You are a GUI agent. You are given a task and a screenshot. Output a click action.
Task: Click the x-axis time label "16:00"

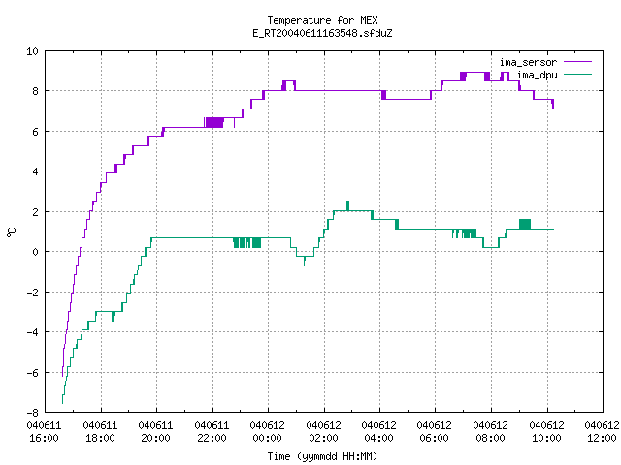click(45, 439)
